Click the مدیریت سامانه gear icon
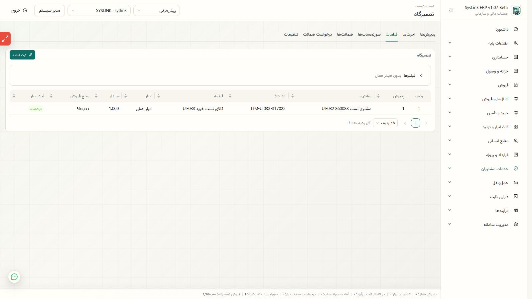Screen dimensions: 532x299 tap(516, 225)
